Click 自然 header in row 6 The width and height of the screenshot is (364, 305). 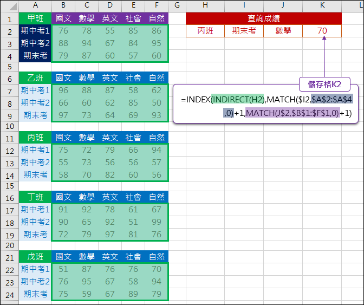[157, 78]
